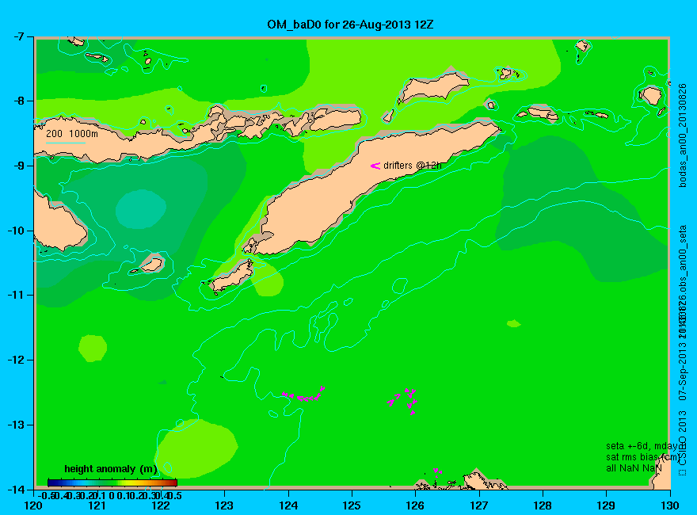Click the latitude axis label '-10'
This screenshot has width=697, height=515.
[16, 231]
